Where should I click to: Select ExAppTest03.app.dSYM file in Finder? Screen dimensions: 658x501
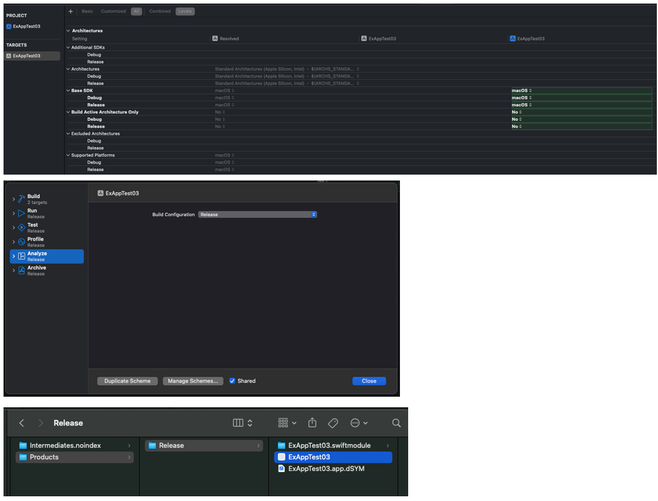click(x=326, y=469)
